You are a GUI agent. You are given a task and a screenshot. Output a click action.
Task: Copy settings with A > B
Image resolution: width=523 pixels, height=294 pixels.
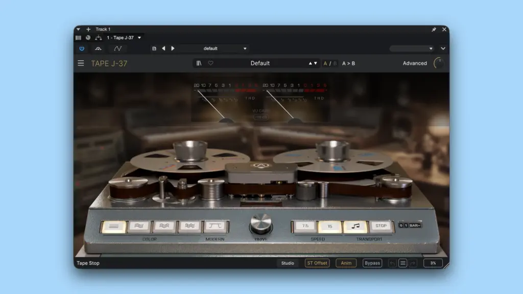348,63
